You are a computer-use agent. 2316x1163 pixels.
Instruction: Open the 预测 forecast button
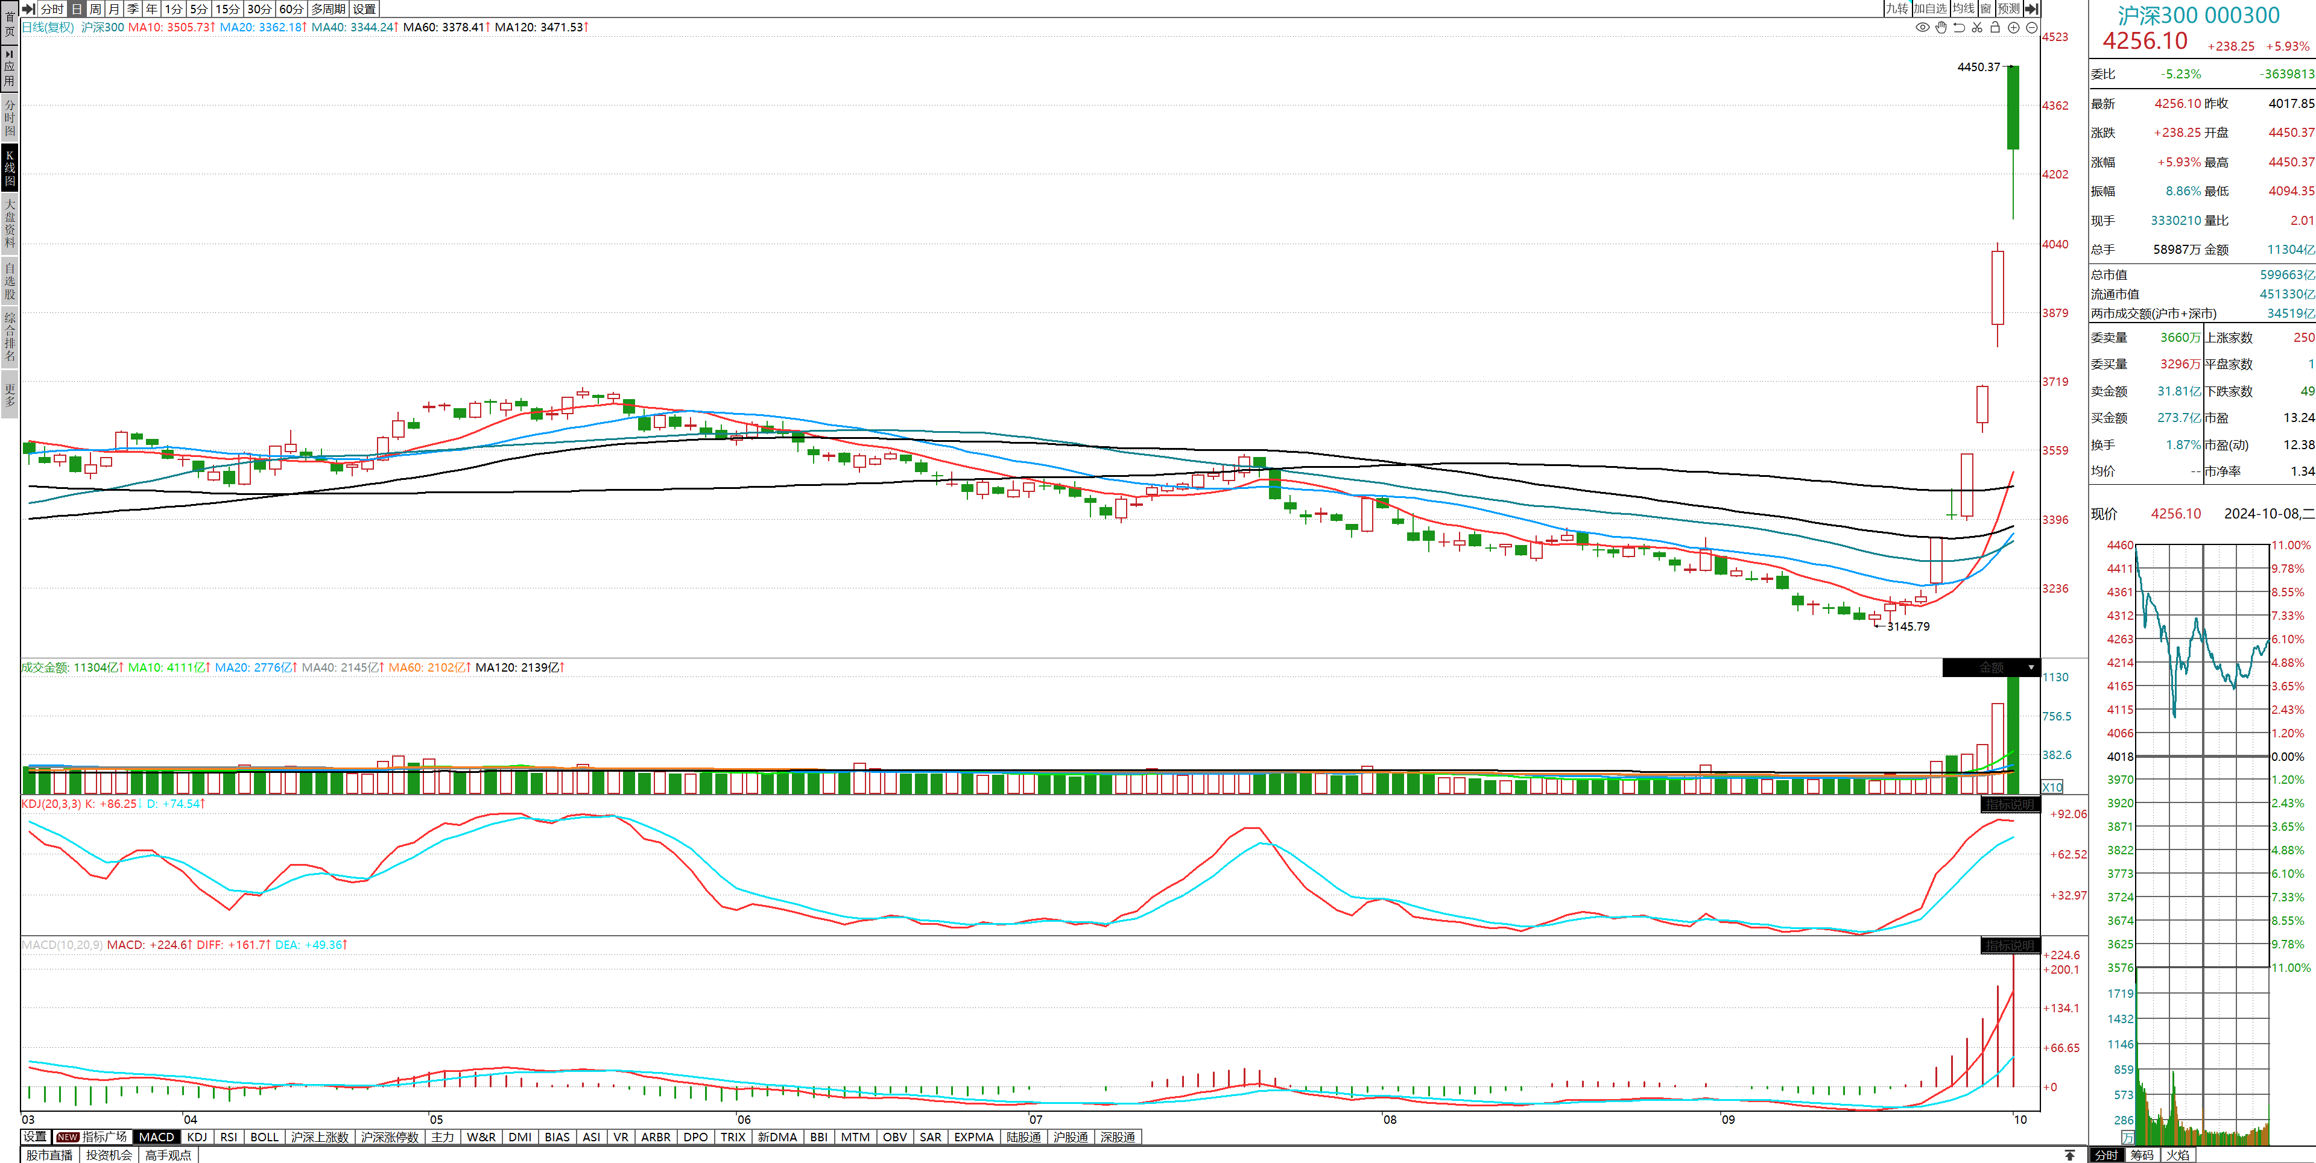click(2008, 8)
